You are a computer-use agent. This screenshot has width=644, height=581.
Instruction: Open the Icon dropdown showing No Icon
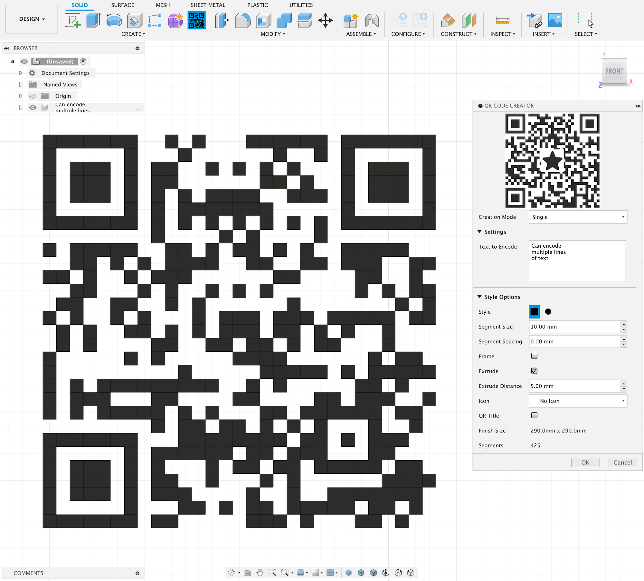click(578, 401)
